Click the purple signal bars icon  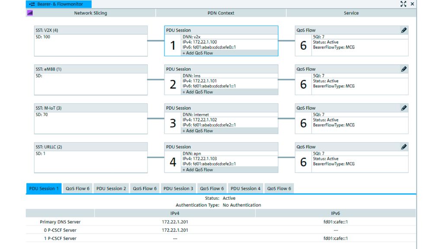(30, 13)
